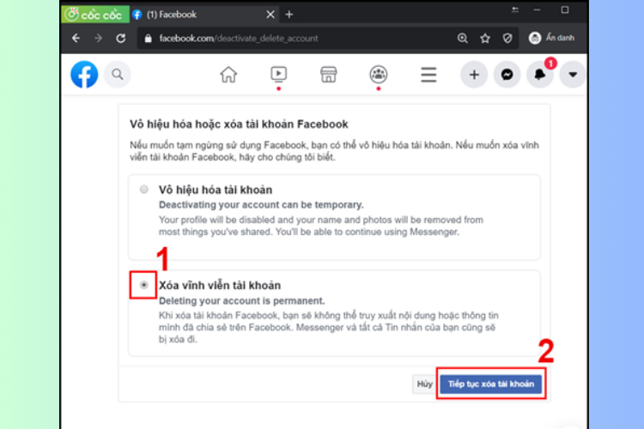Click heading Vô hiệu hóa hoặc xóa tài khoản Facebook

pos(239,124)
